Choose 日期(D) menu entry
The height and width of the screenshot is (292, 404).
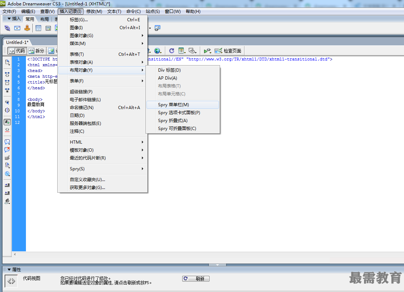tap(103, 116)
